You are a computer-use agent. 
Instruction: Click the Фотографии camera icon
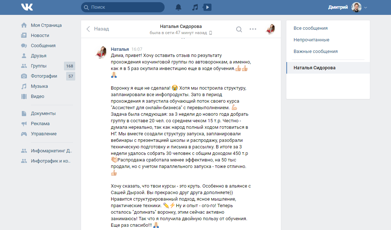point(24,76)
